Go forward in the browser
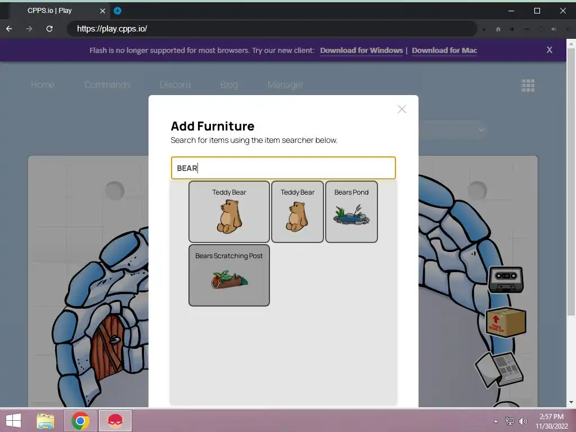 (29, 29)
